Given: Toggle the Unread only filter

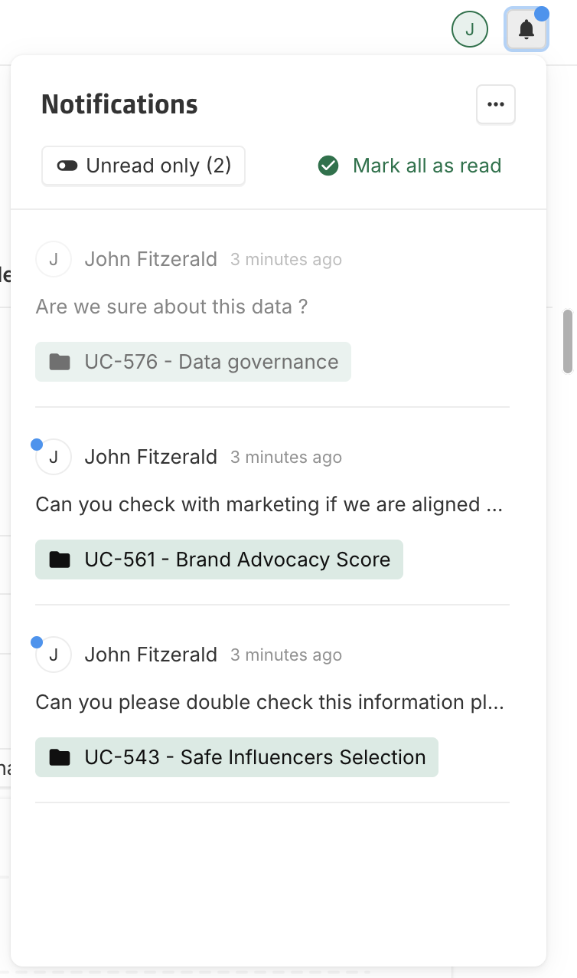Looking at the screenshot, I should 143,166.
